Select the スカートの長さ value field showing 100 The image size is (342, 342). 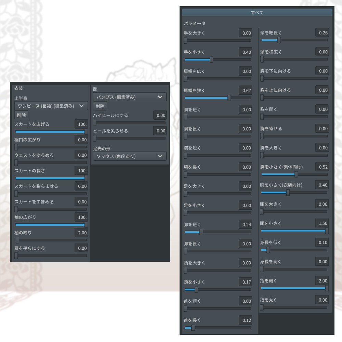[x=81, y=171]
